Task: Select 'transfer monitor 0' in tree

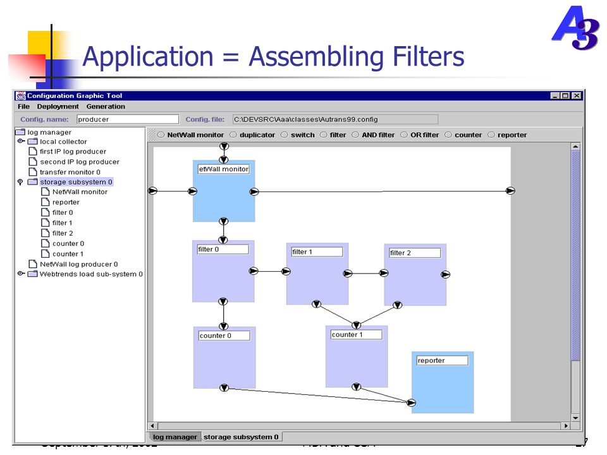Action: (70, 172)
